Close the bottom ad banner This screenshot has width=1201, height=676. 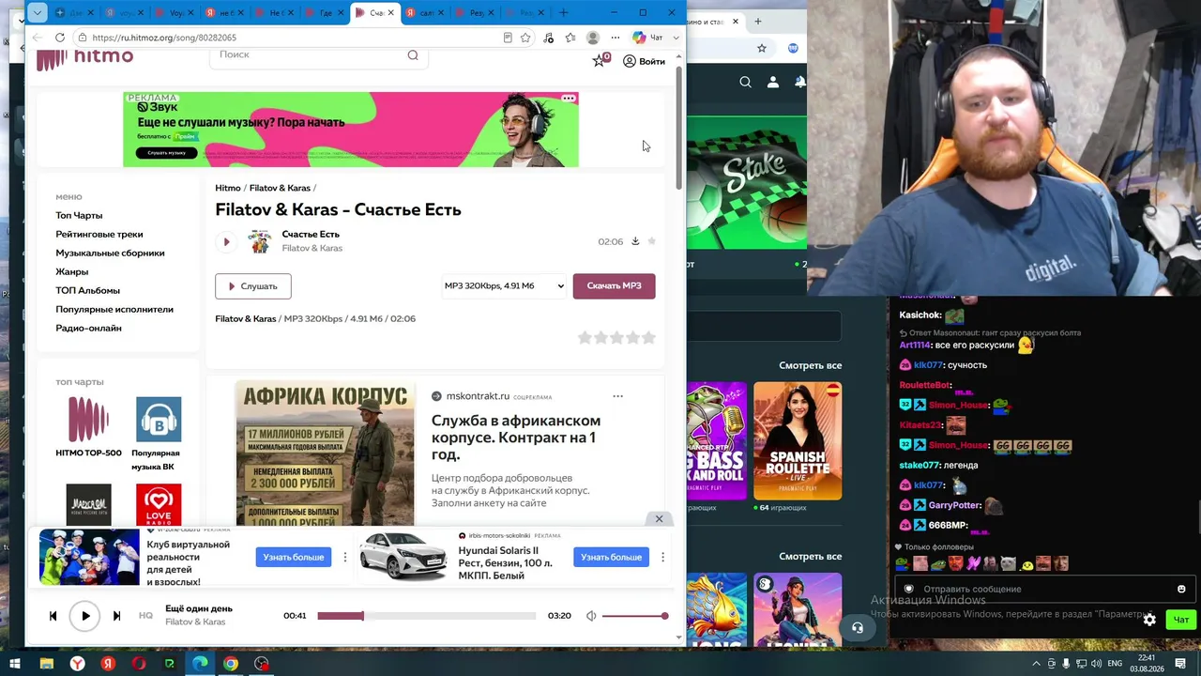click(x=659, y=519)
